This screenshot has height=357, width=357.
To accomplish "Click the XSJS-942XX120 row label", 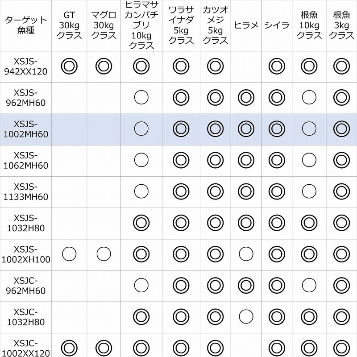I will coord(25,66).
